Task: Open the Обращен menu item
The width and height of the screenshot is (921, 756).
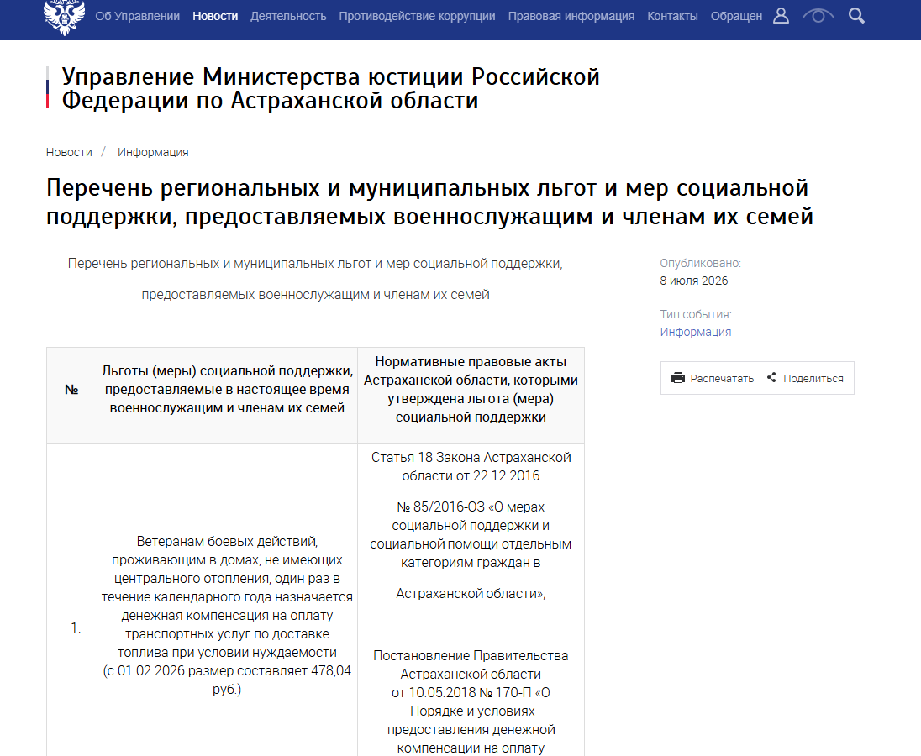Action: coord(737,17)
